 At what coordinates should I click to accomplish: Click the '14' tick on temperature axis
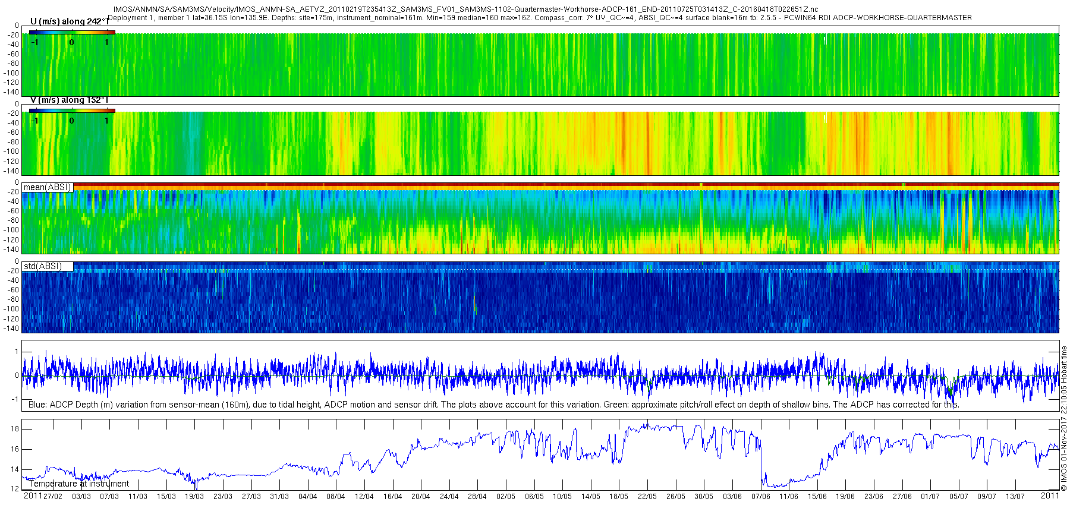point(15,469)
